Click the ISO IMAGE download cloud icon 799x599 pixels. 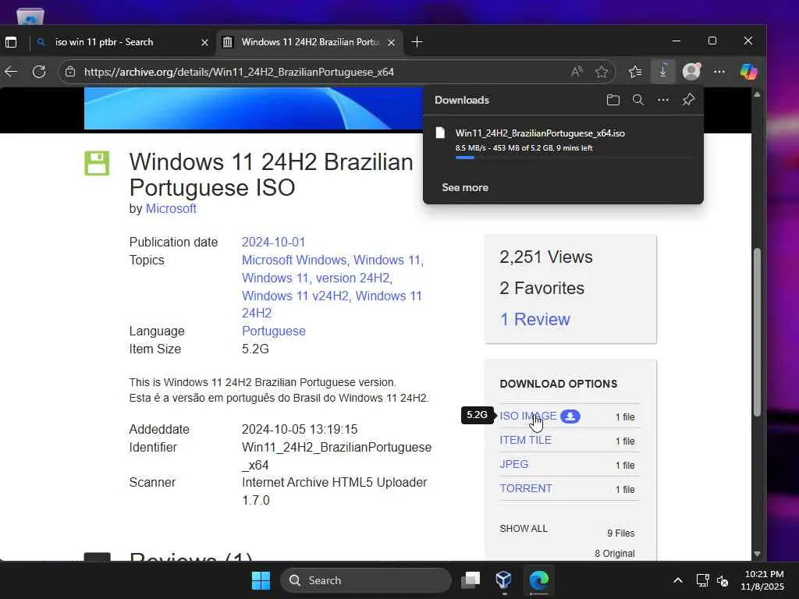click(570, 416)
